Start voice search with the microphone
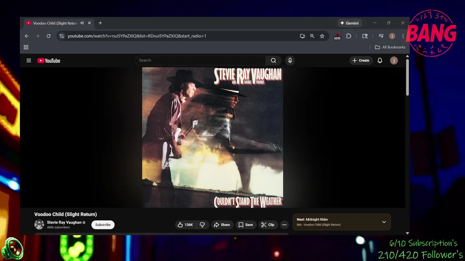465x261 pixels. (290, 61)
